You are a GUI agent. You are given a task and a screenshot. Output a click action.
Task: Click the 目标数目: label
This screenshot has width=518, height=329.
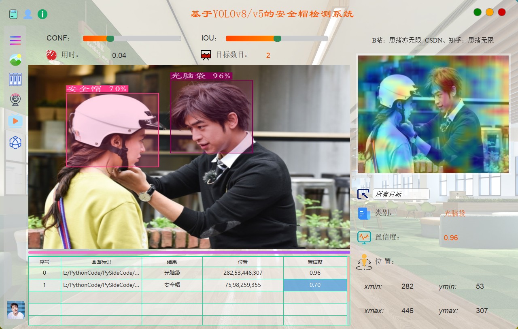232,55
